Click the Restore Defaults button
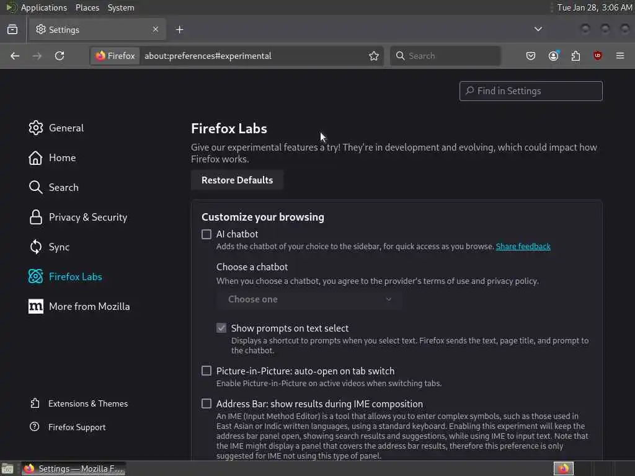This screenshot has height=476, width=635. 237,180
